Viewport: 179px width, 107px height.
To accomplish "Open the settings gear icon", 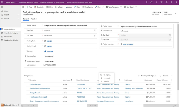I will coord(166,2).
